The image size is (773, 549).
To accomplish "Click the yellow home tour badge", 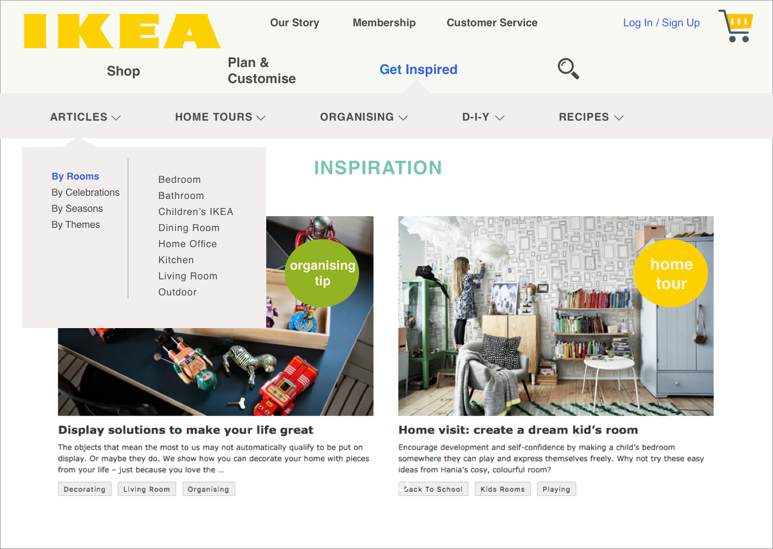I will point(671,273).
